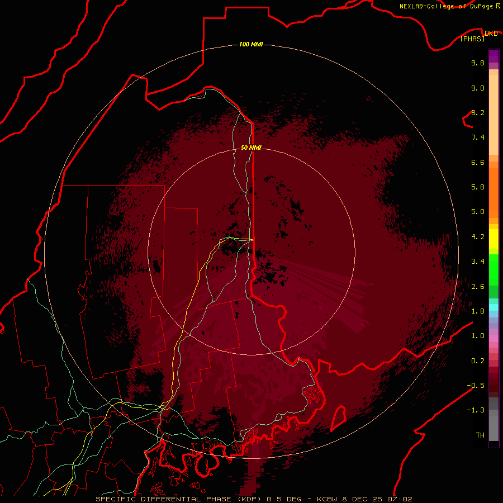Click the 0.2 legend value
The image size is (503, 503).
click(478, 360)
